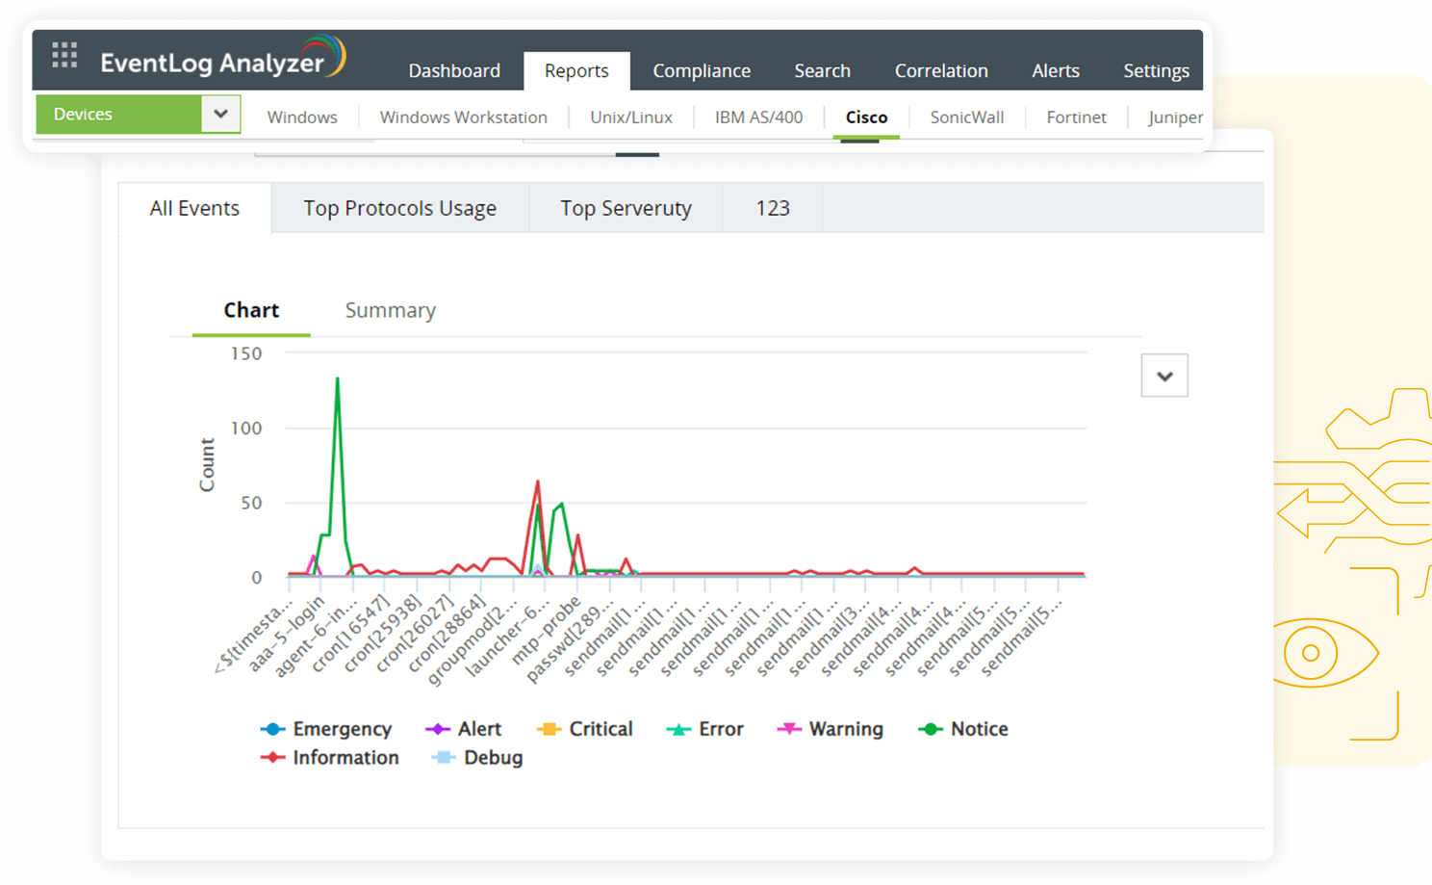Open the apps grid launcher icon
The width and height of the screenshot is (1432, 885).
pyautogui.click(x=64, y=55)
